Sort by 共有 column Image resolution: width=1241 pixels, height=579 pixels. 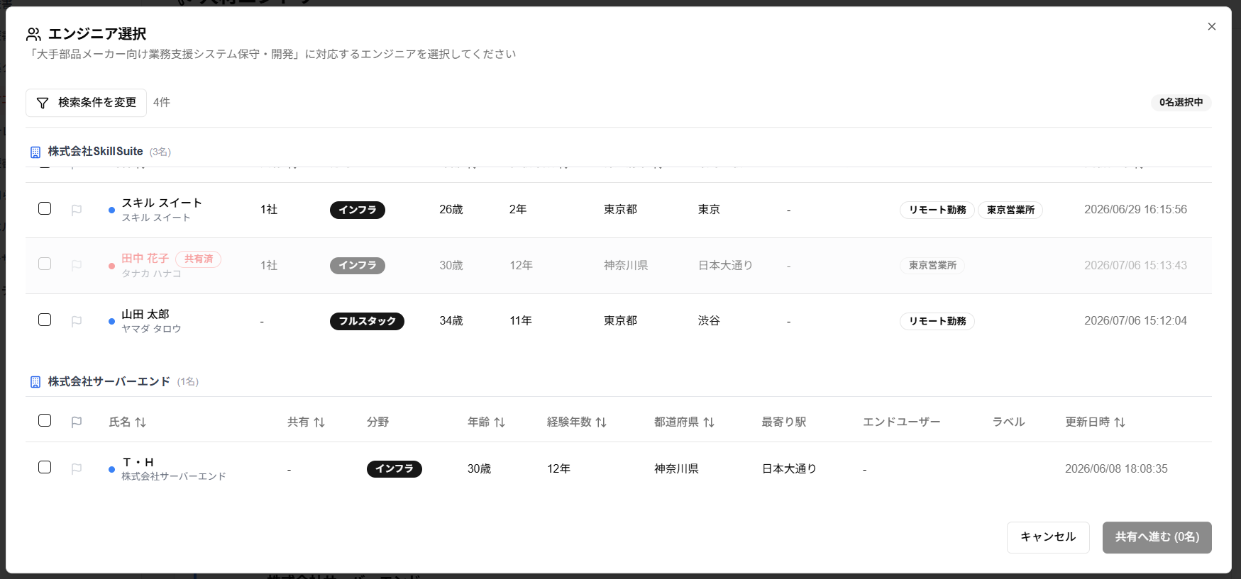[x=306, y=422]
